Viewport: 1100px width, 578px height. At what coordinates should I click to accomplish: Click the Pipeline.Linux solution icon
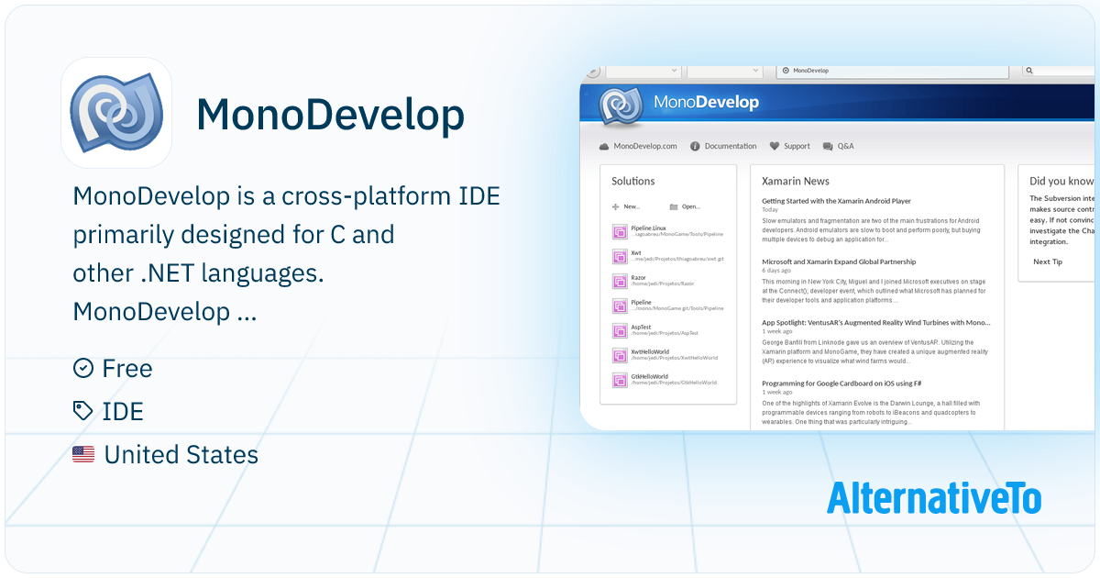[619, 230]
